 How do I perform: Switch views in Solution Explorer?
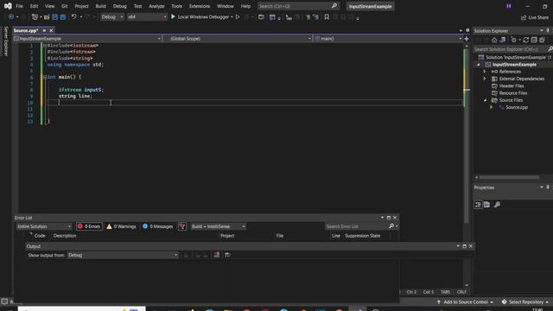[x=503, y=40]
